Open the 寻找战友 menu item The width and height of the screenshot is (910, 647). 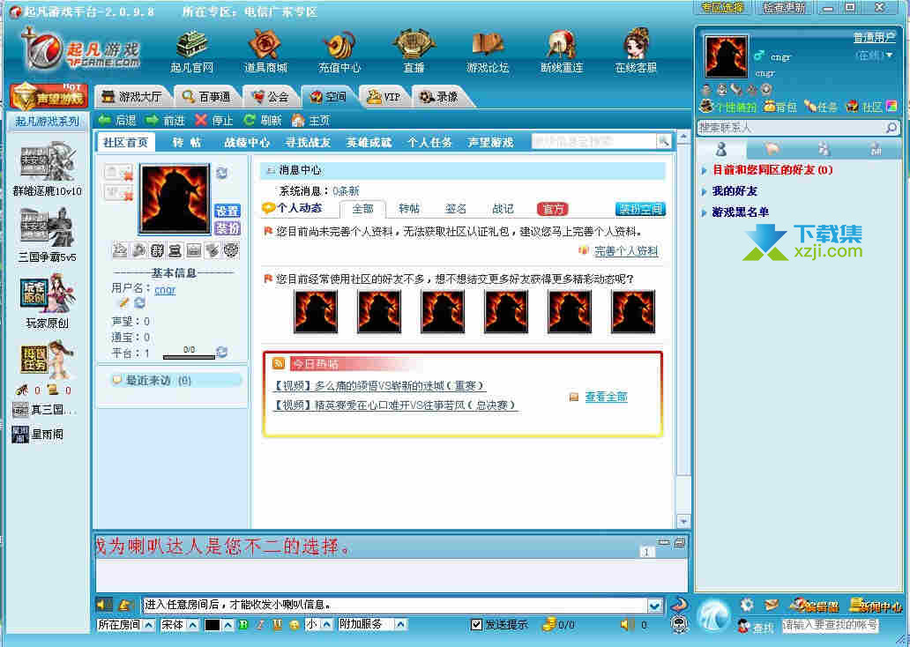tap(308, 142)
